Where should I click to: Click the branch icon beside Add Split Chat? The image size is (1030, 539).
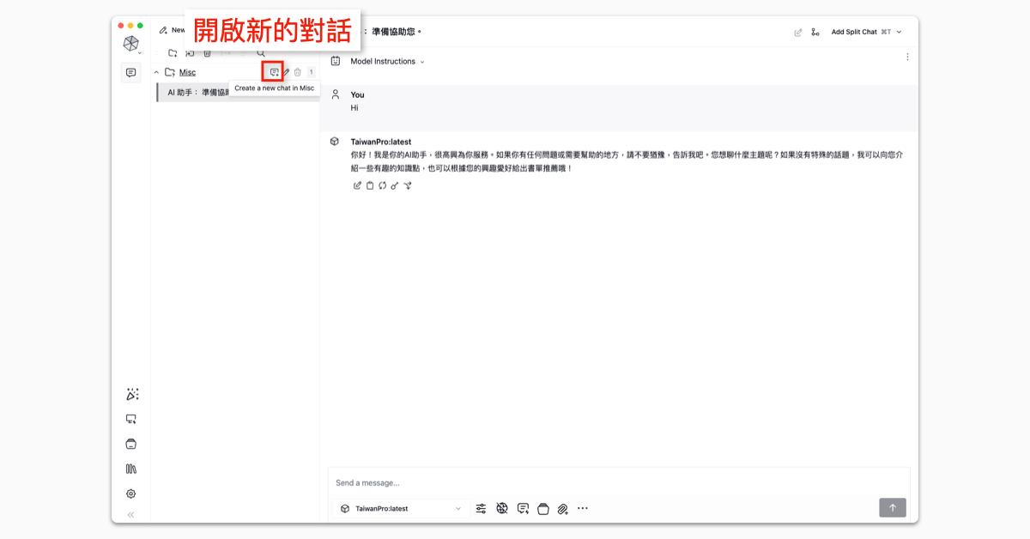tap(815, 32)
